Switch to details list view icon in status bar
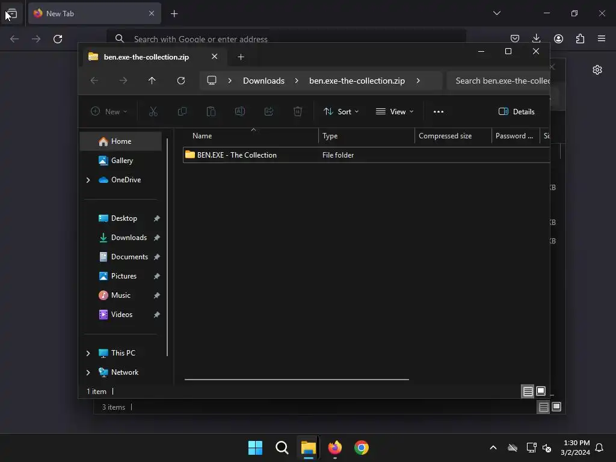Viewport: 616px width, 462px height. point(528,391)
